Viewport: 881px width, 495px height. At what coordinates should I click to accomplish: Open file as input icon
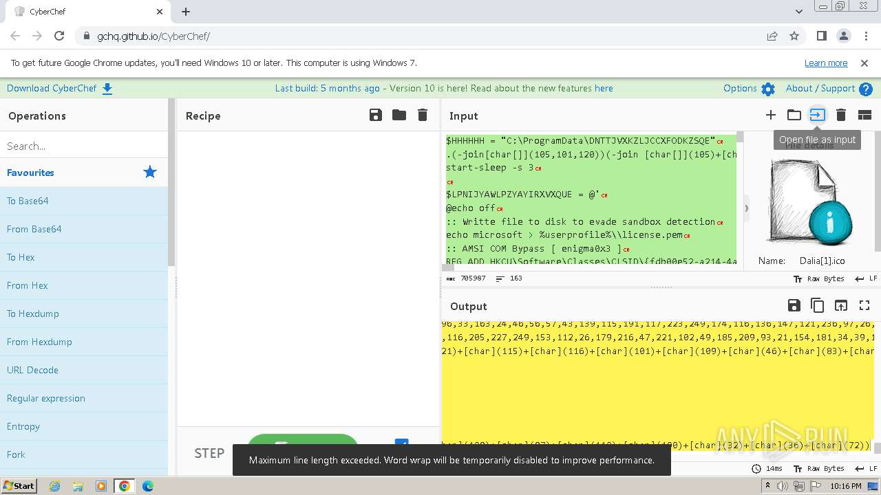pyautogui.click(x=817, y=115)
